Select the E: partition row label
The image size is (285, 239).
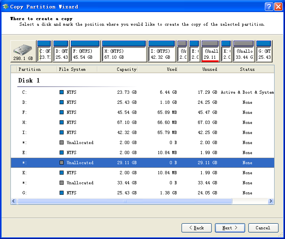pos(25,152)
